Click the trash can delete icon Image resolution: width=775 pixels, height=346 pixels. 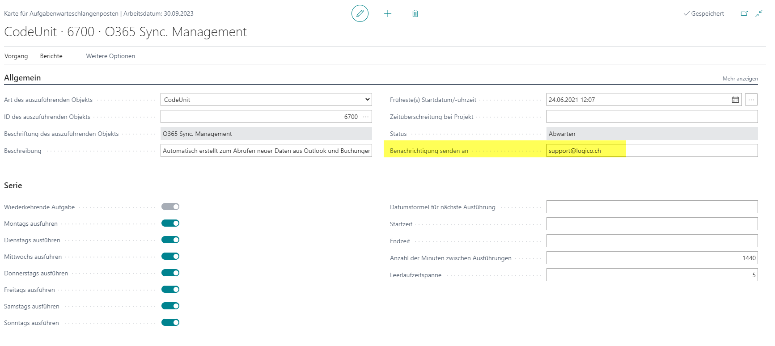point(415,13)
